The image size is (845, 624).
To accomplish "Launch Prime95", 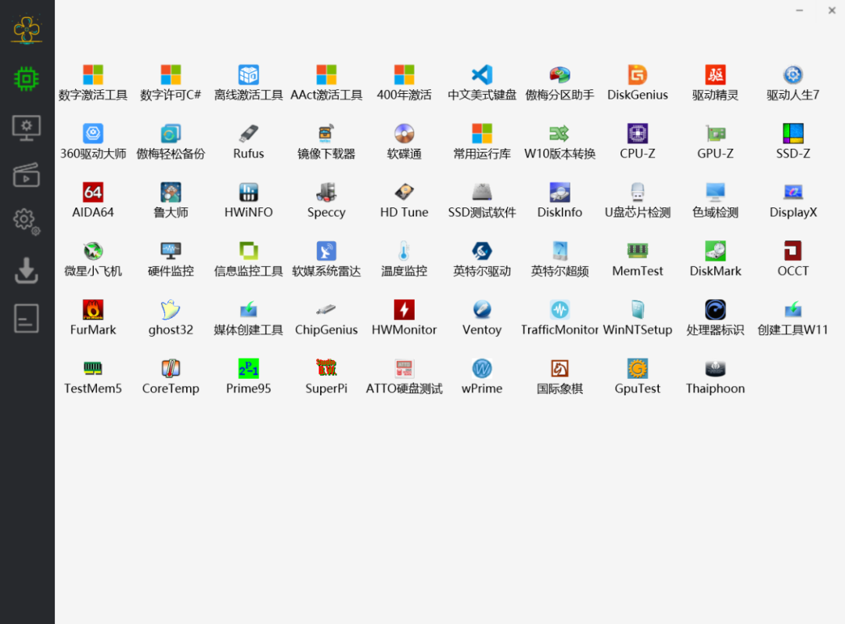I will pyautogui.click(x=249, y=377).
